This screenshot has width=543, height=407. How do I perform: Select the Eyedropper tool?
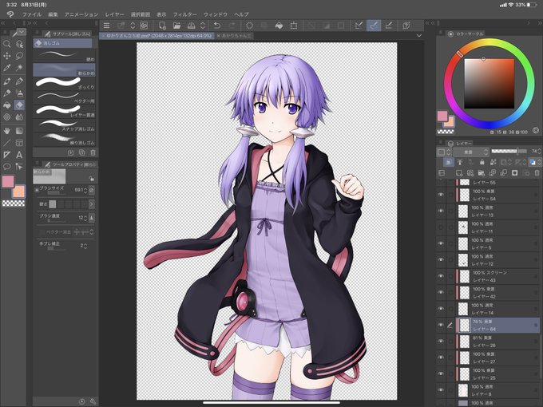pos(6,68)
